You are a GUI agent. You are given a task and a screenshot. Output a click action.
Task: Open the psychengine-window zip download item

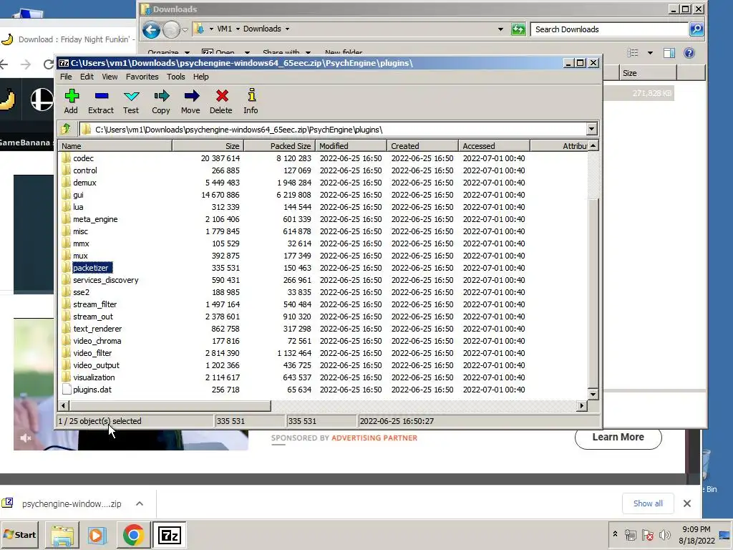(x=71, y=503)
